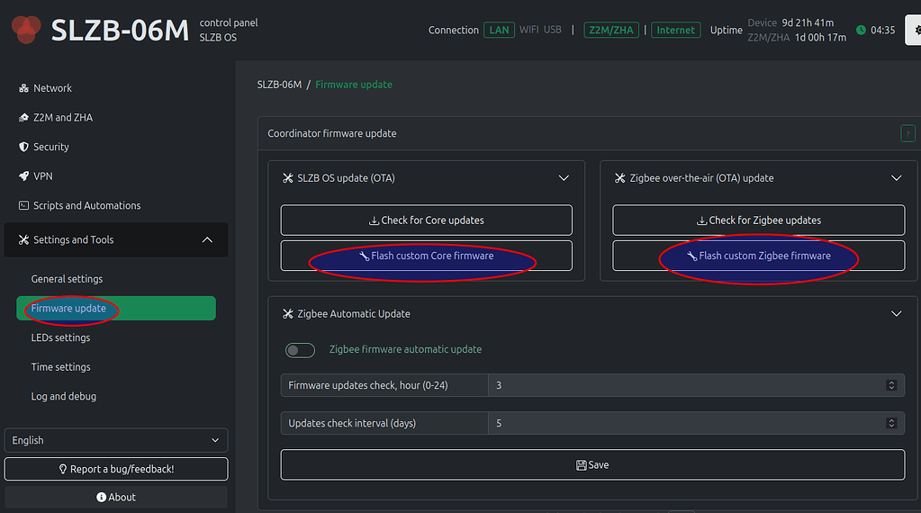The height and width of the screenshot is (513, 921).
Task: Select Log and debug submenu item
Action: pyautogui.click(x=63, y=396)
